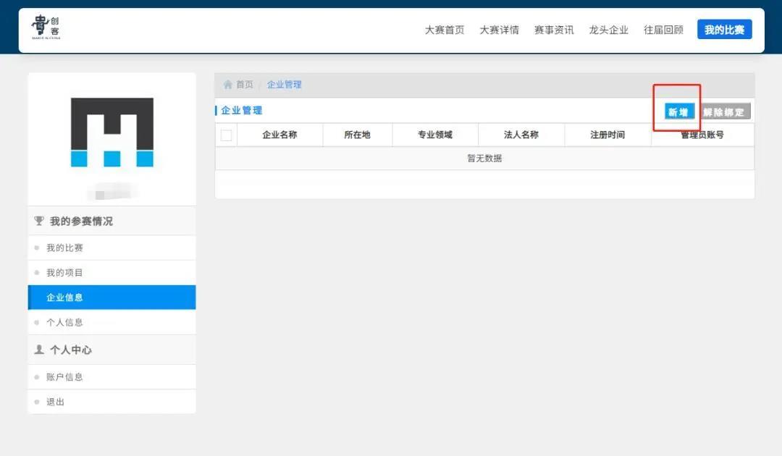Screen dimensions: 782x456
Task: Open 大赛详情 in the top navigation
Action: pos(499,30)
